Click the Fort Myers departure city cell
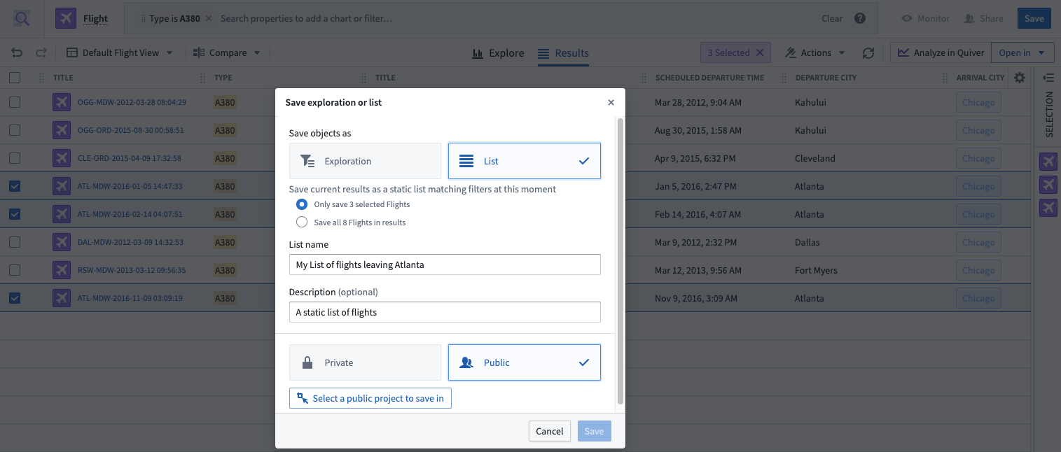This screenshot has height=452, width=1061. [816, 270]
